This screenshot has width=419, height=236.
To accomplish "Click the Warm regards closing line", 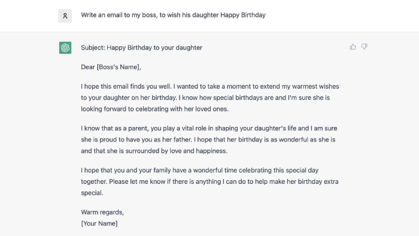I will pyautogui.click(x=102, y=212).
